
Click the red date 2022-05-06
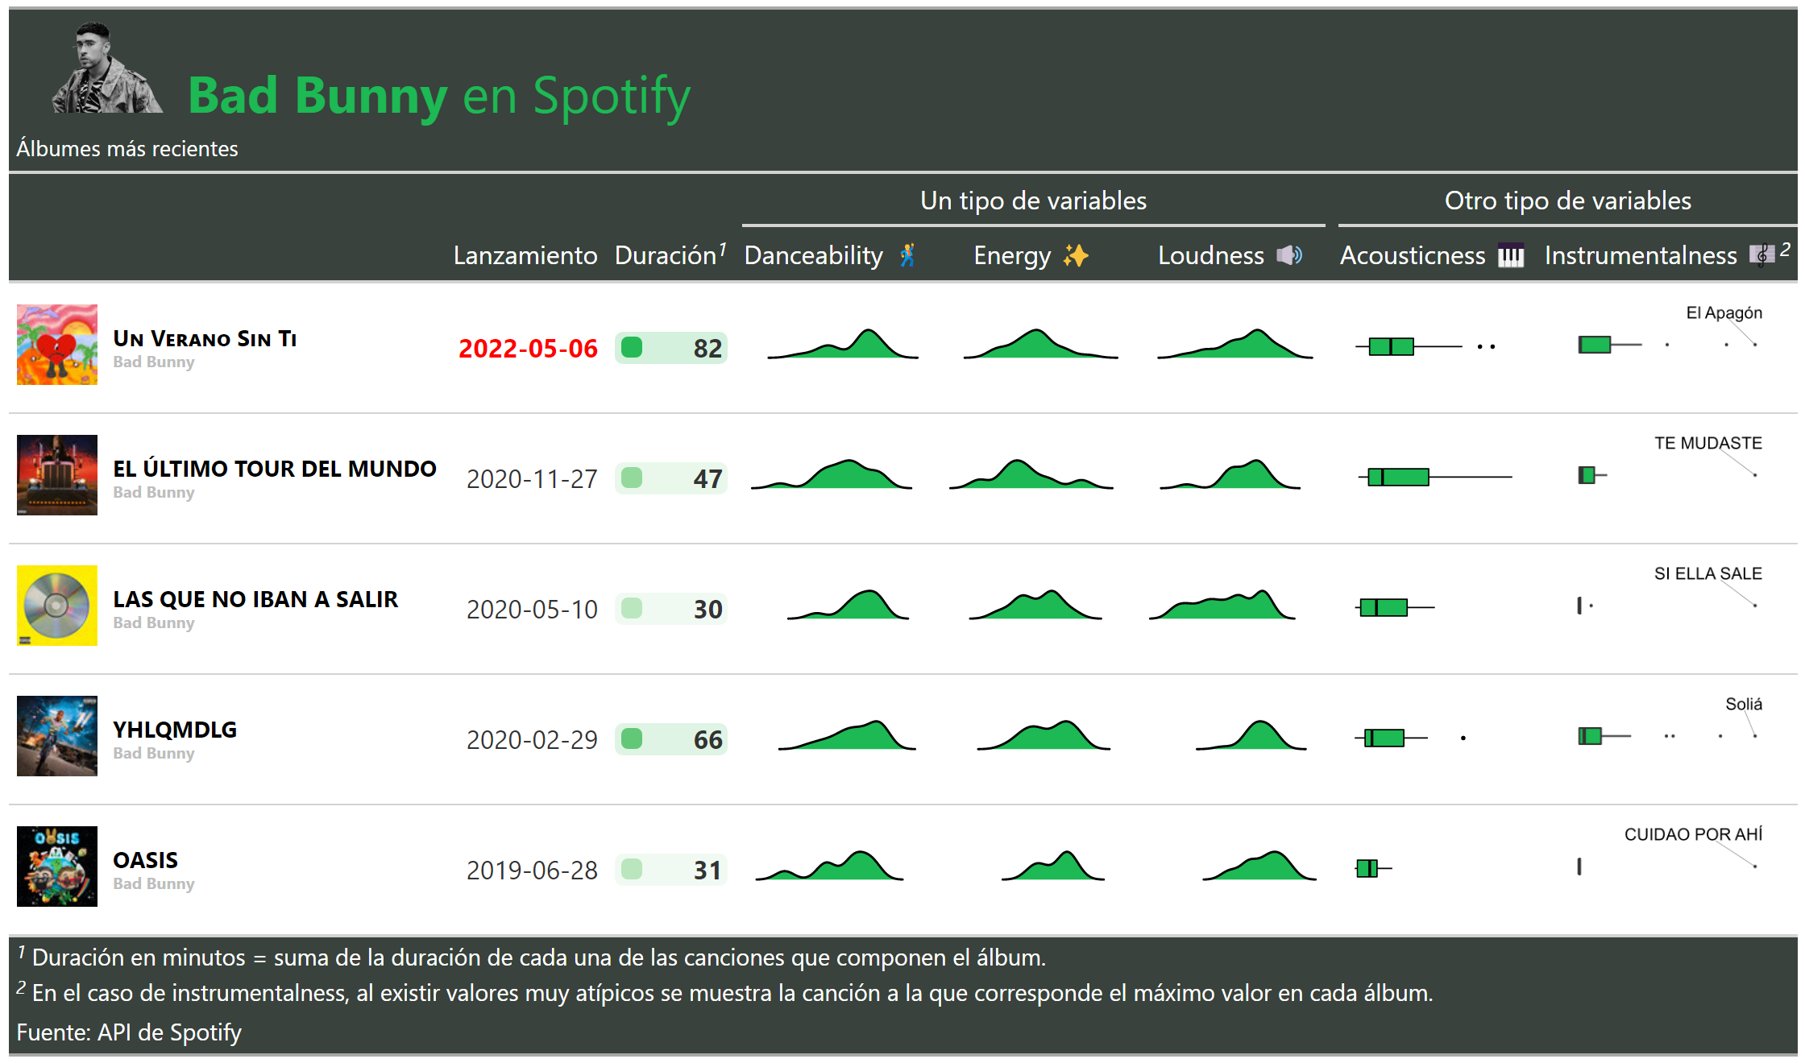[528, 349]
